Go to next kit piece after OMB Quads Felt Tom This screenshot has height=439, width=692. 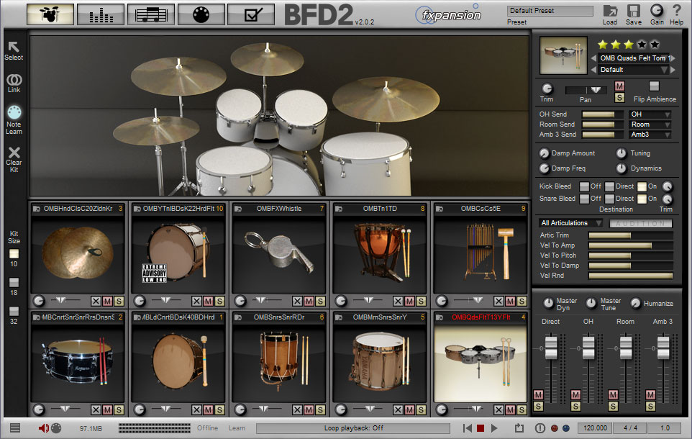pyautogui.click(x=673, y=58)
